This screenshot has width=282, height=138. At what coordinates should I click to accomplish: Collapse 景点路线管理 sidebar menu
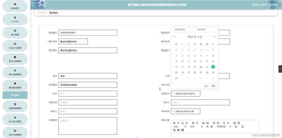pyautogui.click(x=15, y=86)
